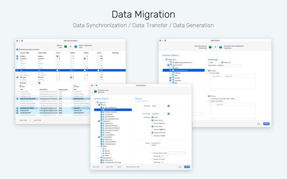The image size is (287, 179).
Task: Collapse the companydemo table node
Action: click(x=98, y=137)
